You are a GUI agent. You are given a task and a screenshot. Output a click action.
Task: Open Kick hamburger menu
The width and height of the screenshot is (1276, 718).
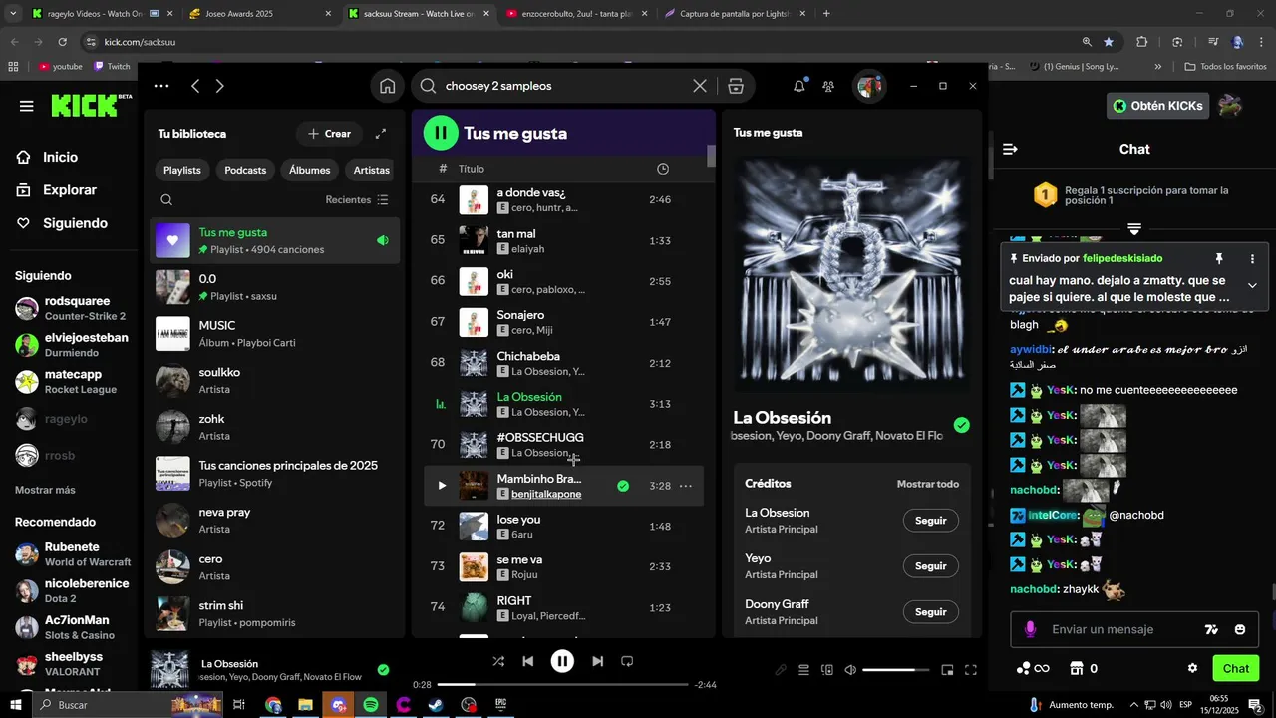click(27, 106)
